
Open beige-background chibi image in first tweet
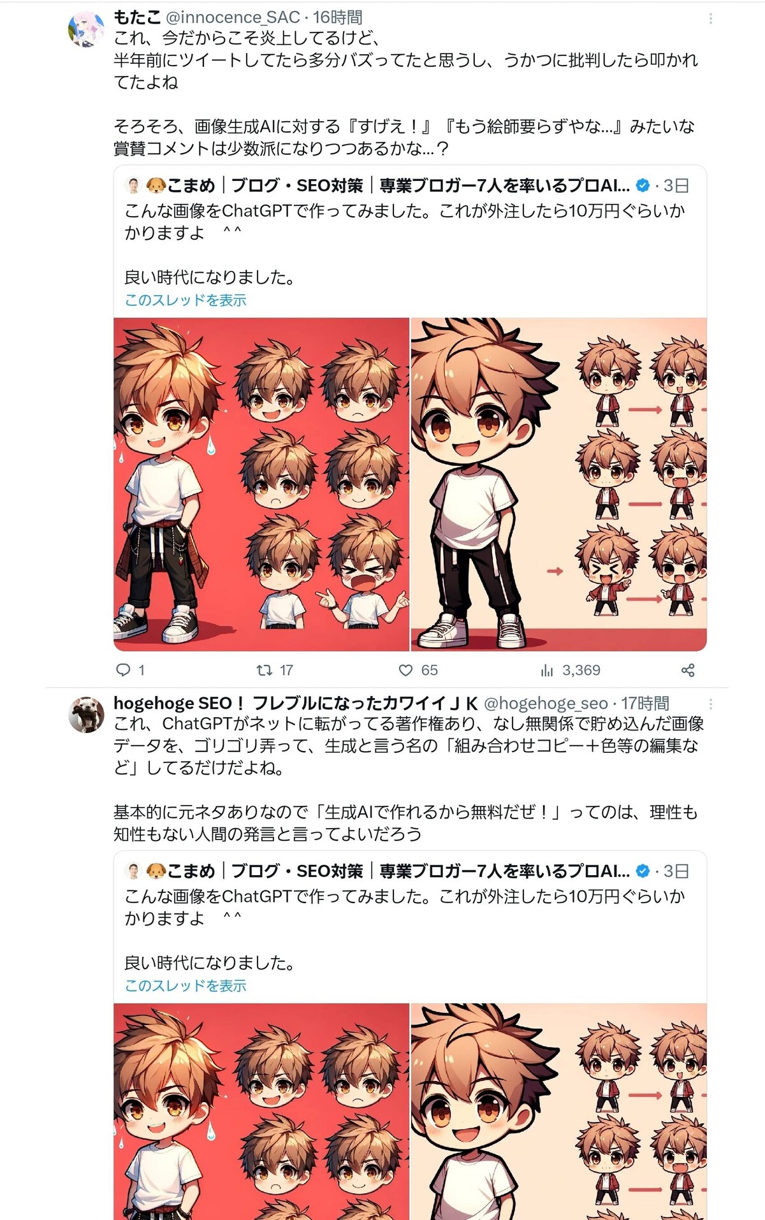click(559, 484)
